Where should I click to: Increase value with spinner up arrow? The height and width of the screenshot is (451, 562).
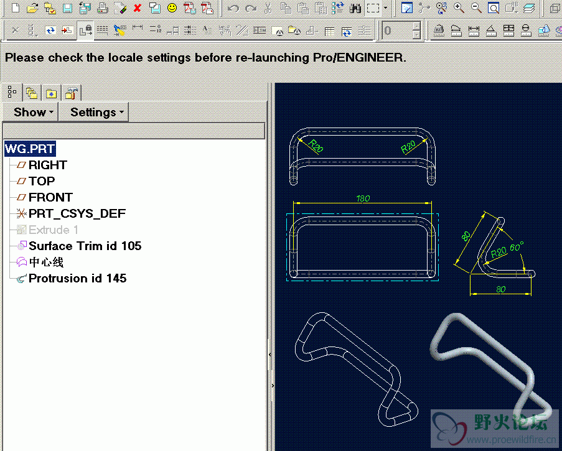[416, 27]
